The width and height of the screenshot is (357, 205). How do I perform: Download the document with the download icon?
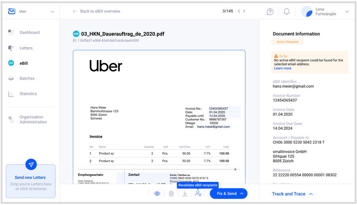[185, 193]
